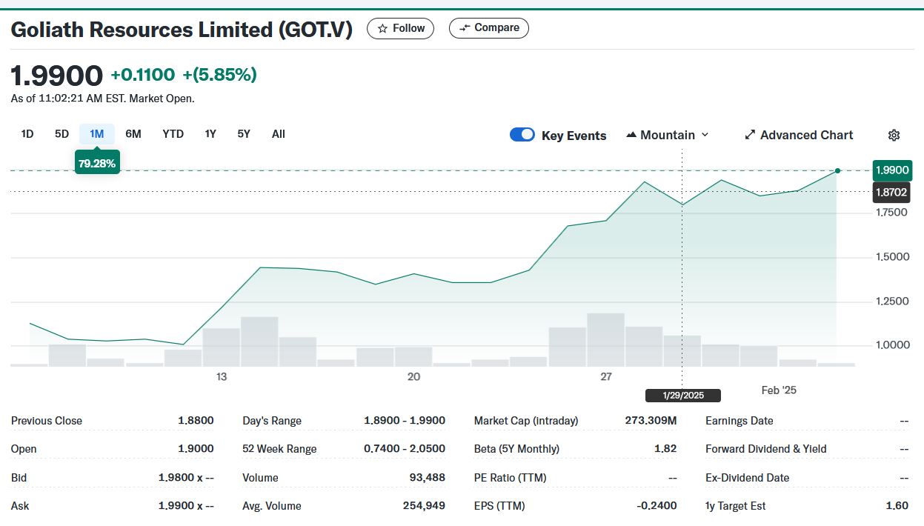Click the large 1.9900 price text
This screenshot has height=526, width=924.
tap(56, 76)
